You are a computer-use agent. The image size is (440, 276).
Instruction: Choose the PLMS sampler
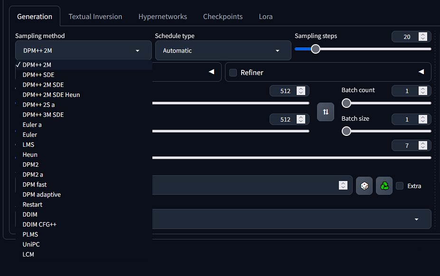coord(84,235)
